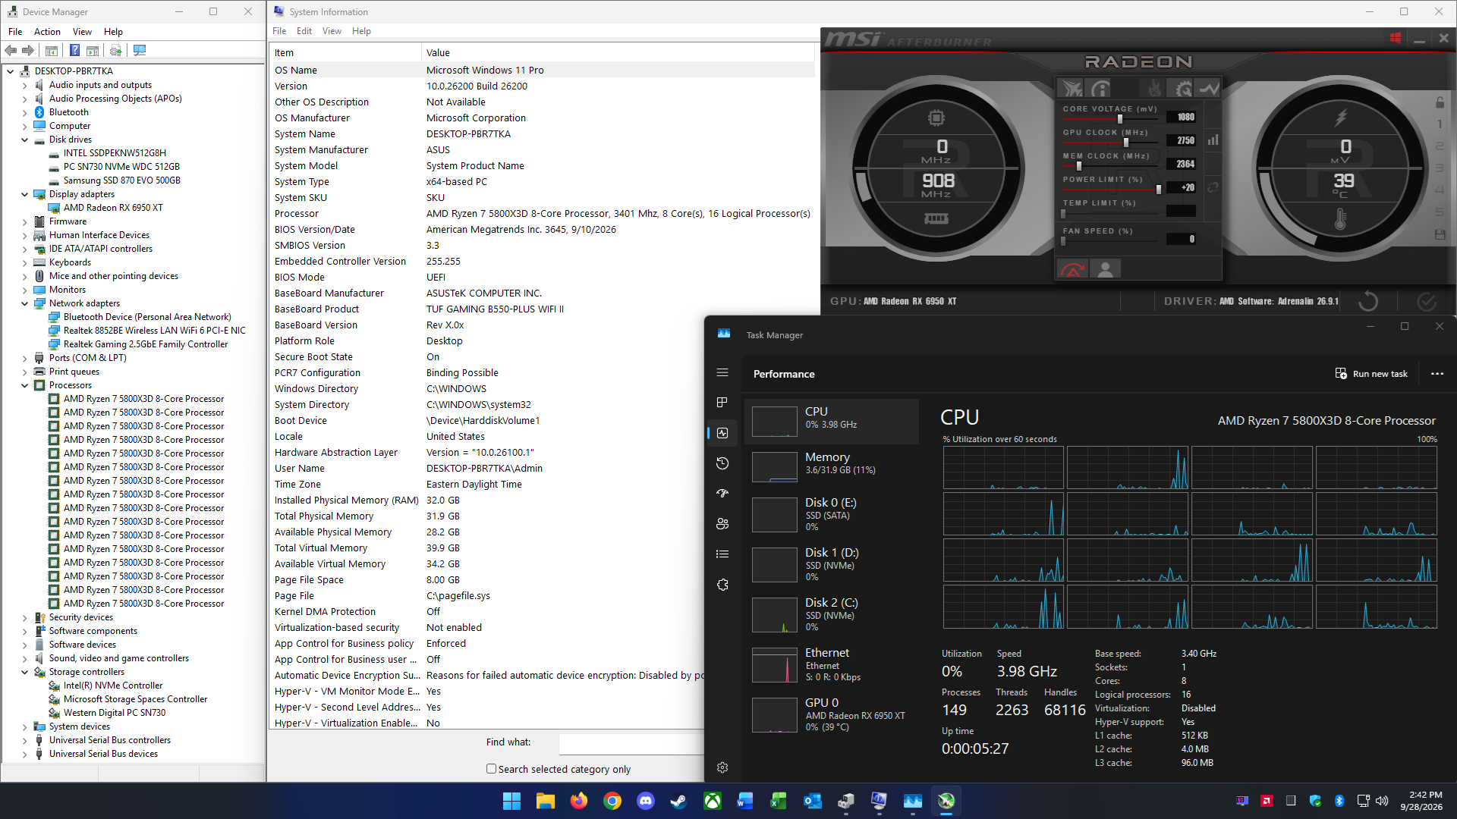Toggle Task Manager hamburger navigation menu
Screen dimensions: 1457x819
[x=722, y=372]
